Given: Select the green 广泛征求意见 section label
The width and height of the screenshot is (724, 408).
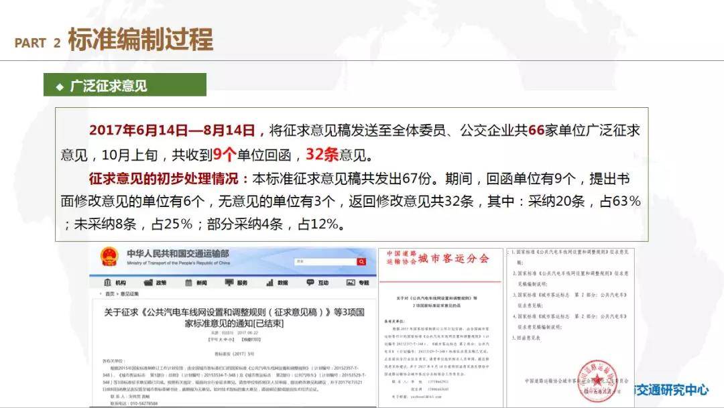Looking at the screenshot, I should click(x=125, y=86).
